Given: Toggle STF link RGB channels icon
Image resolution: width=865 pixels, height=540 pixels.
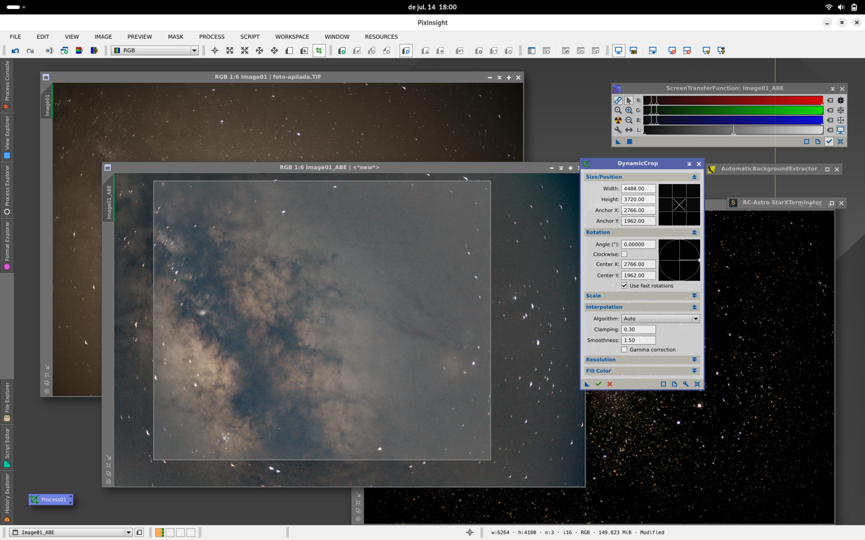Looking at the screenshot, I should tap(618, 100).
